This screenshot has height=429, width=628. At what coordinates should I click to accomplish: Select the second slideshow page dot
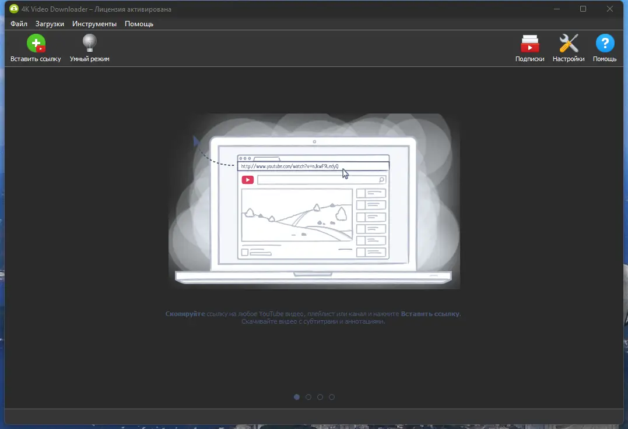(308, 397)
